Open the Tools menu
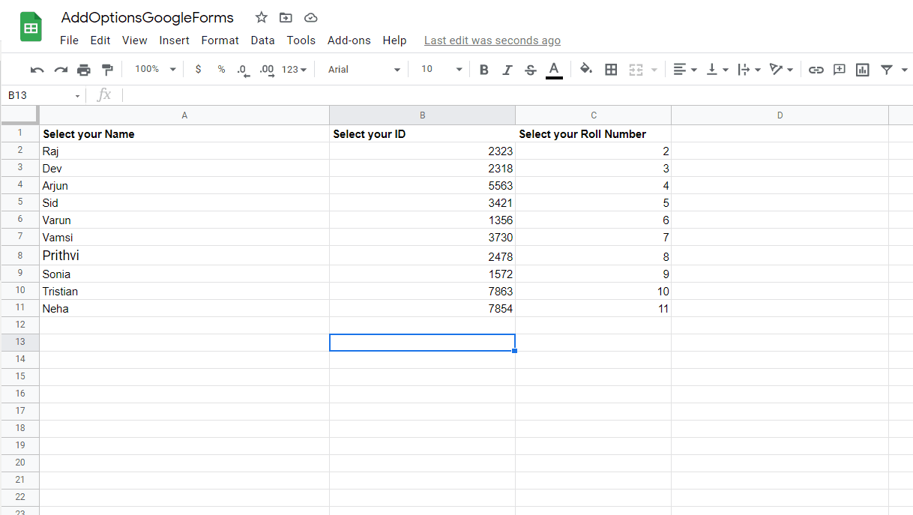 301,40
